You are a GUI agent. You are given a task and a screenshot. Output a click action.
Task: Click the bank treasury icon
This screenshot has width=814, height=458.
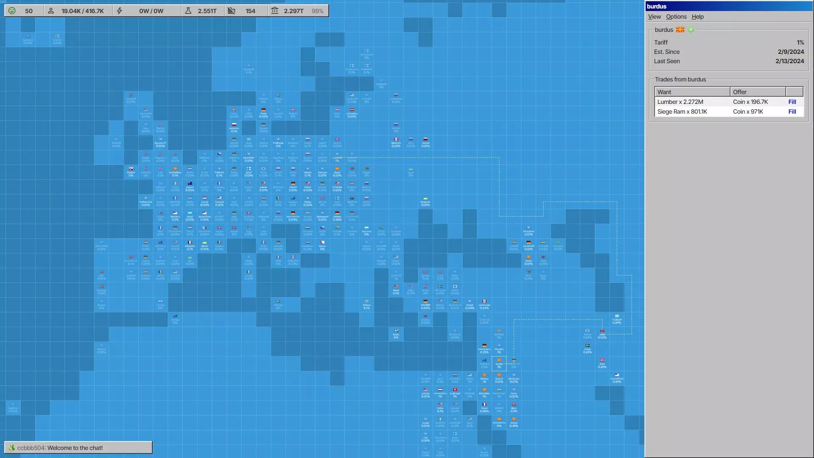[275, 11]
